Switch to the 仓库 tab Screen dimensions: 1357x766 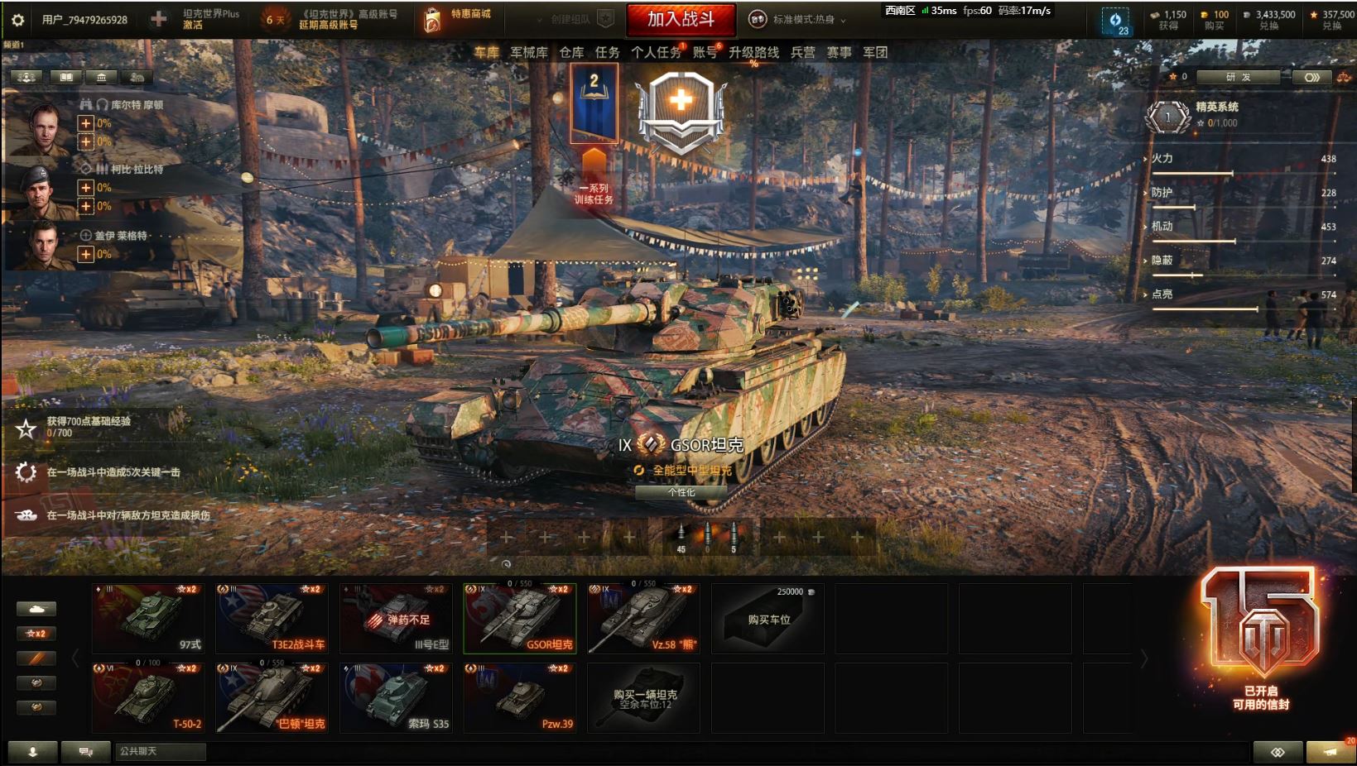(x=571, y=52)
